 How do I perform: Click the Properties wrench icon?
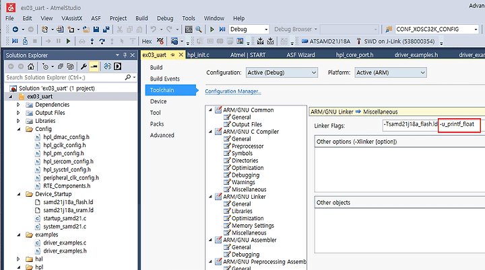(84, 66)
